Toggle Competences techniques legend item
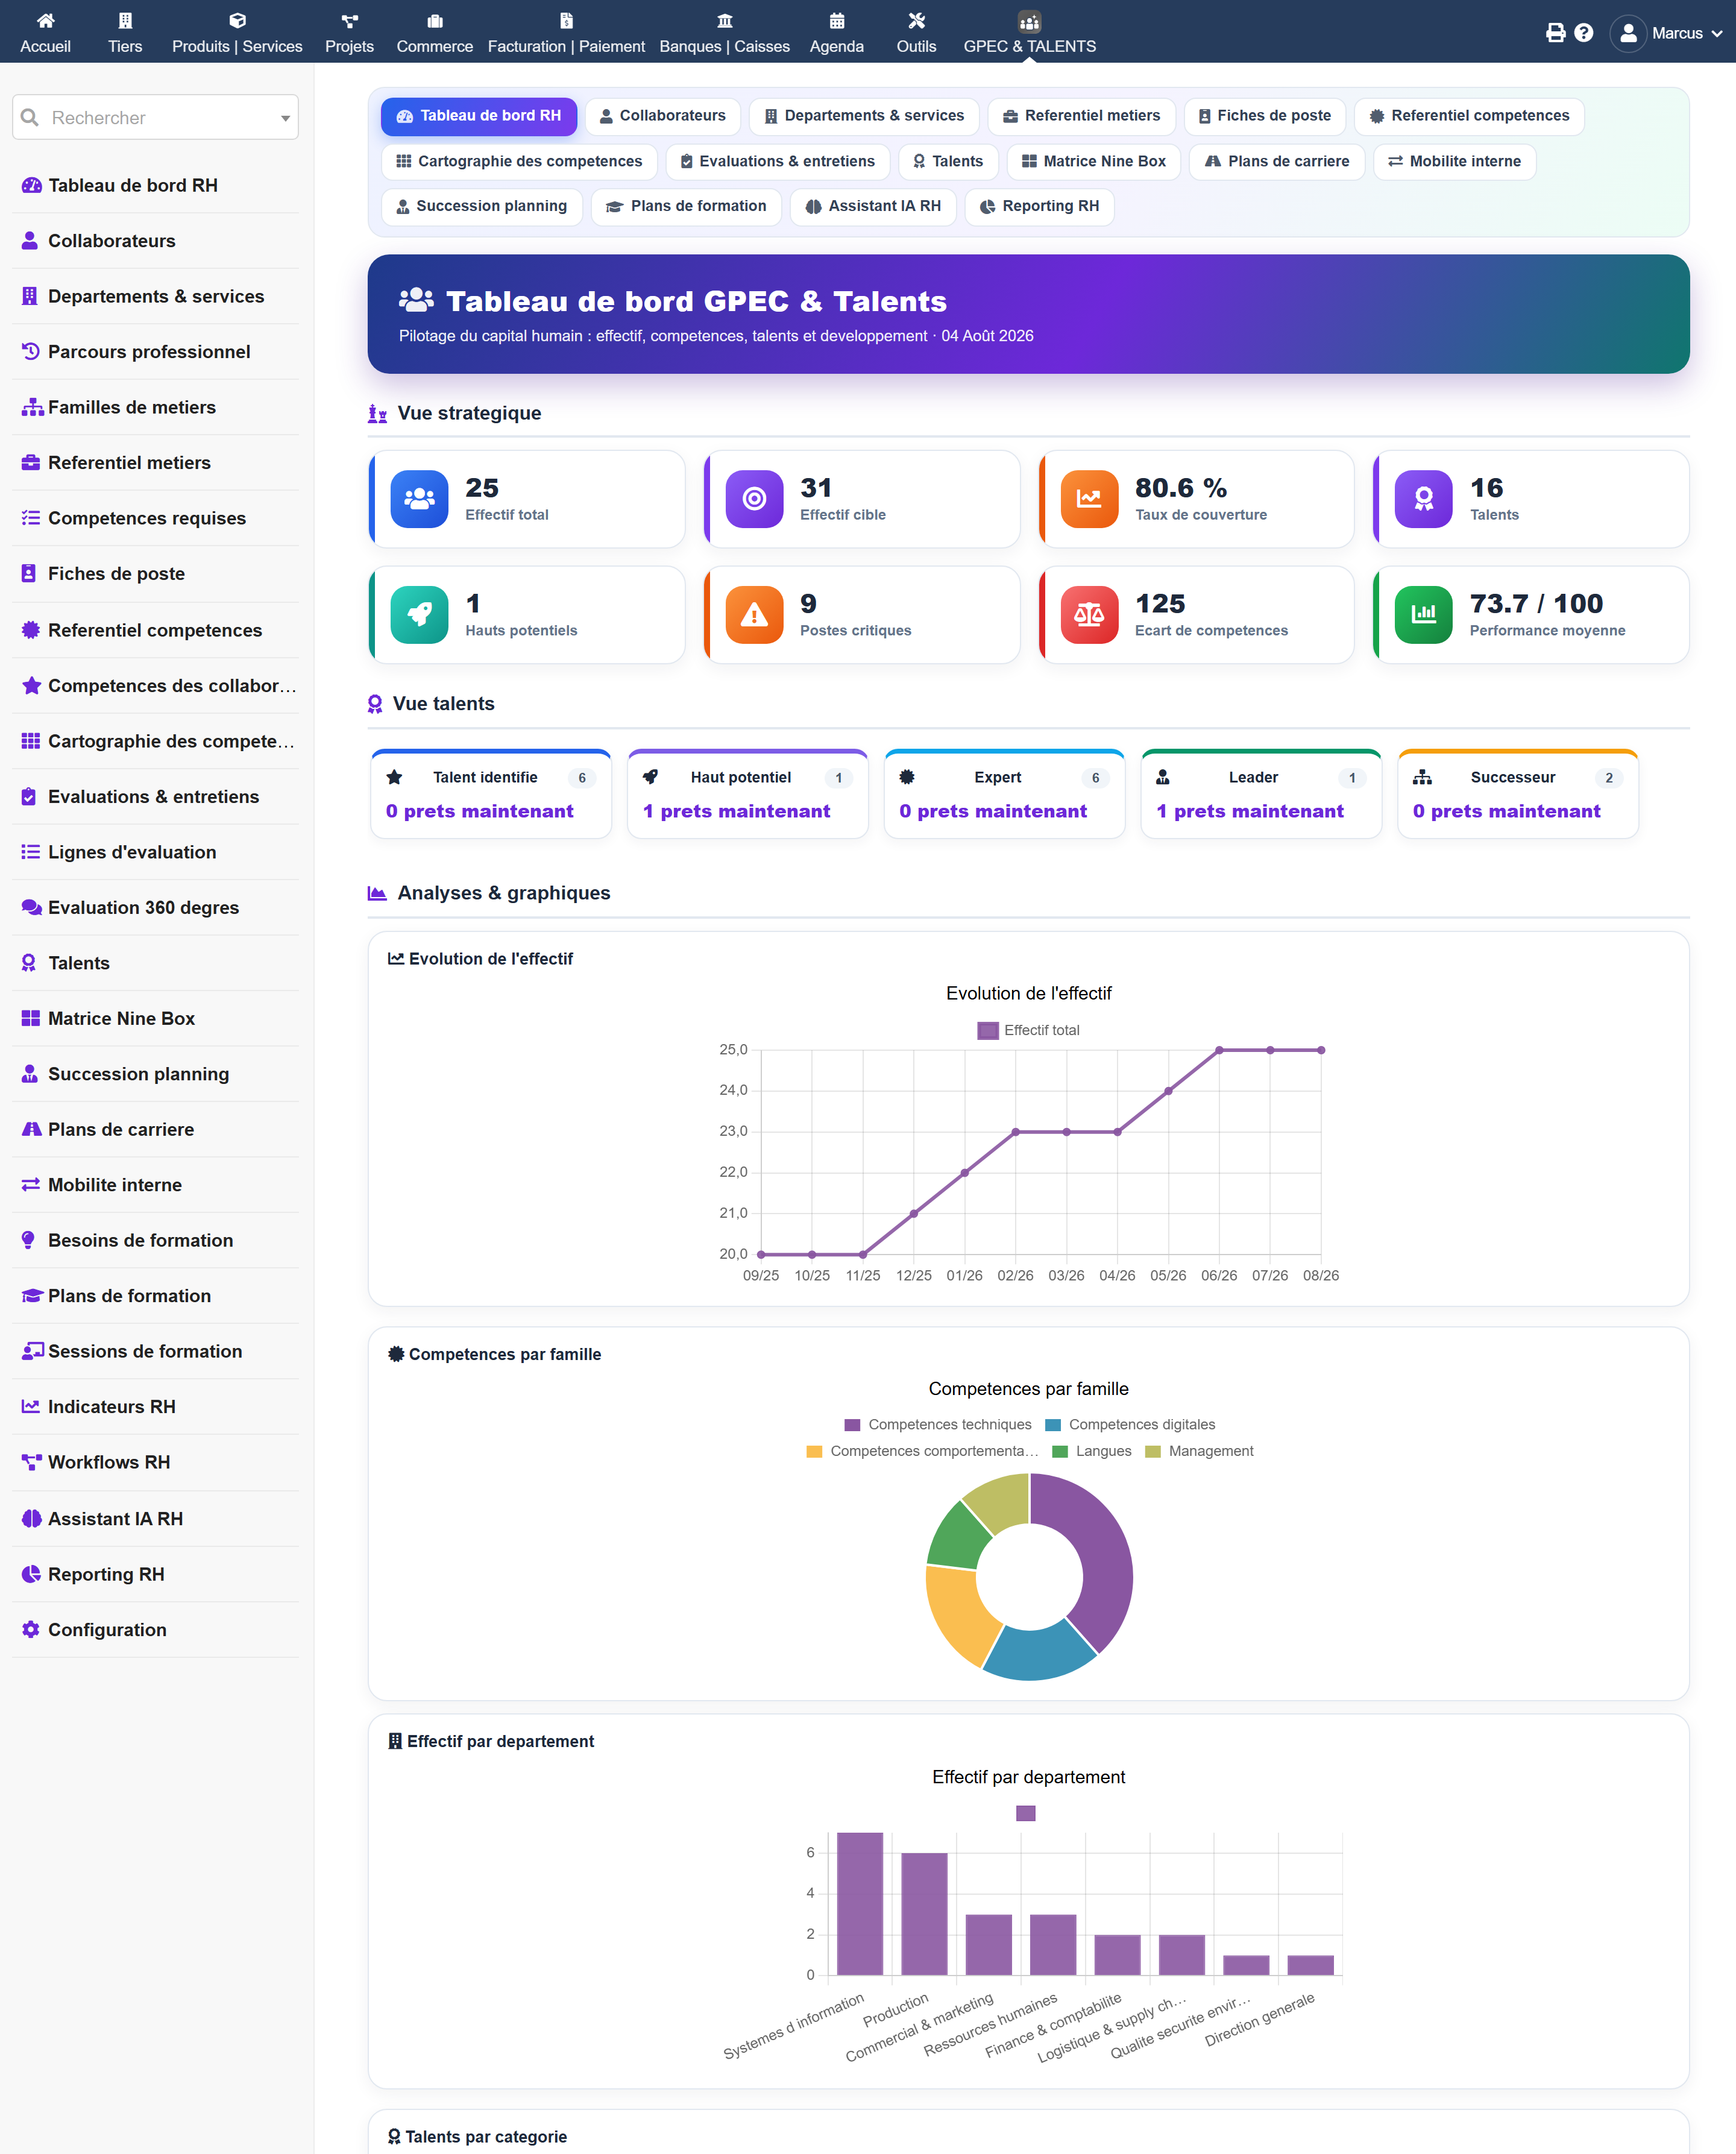1736x2154 pixels. click(938, 1424)
